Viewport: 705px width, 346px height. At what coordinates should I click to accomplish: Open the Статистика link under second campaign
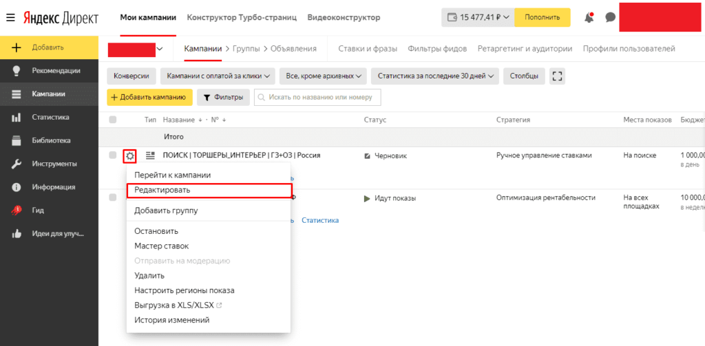point(320,220)
